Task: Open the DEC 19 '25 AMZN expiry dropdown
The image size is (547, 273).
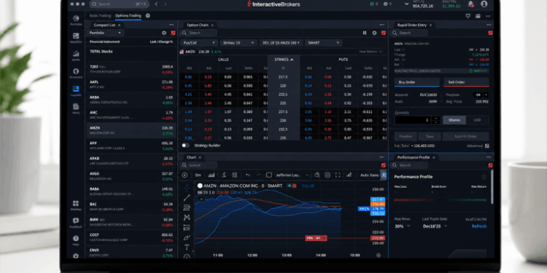Action: tap(281, 43)
